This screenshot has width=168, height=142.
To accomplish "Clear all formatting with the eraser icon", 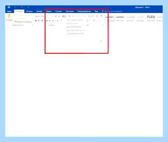I will 69,16.
